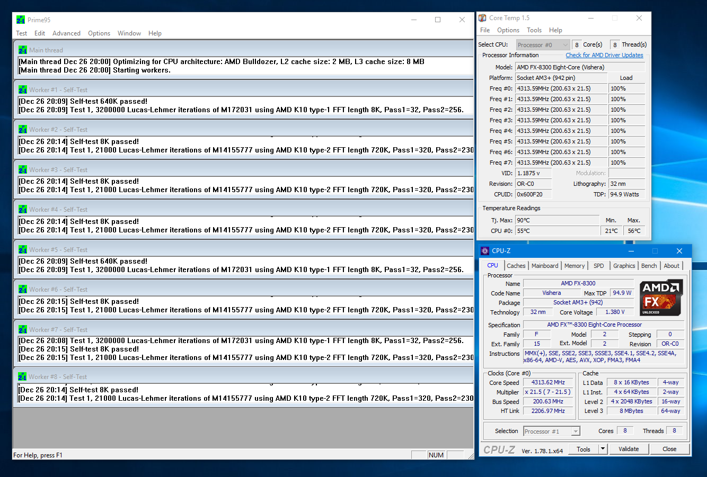707x477 pixels.
Task: Open the Test menu in Prime95
Action: (22, 33)
